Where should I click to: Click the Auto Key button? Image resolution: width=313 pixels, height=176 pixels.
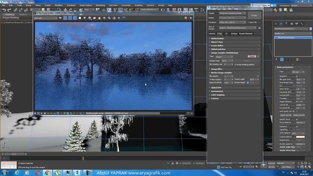[271, 163]
